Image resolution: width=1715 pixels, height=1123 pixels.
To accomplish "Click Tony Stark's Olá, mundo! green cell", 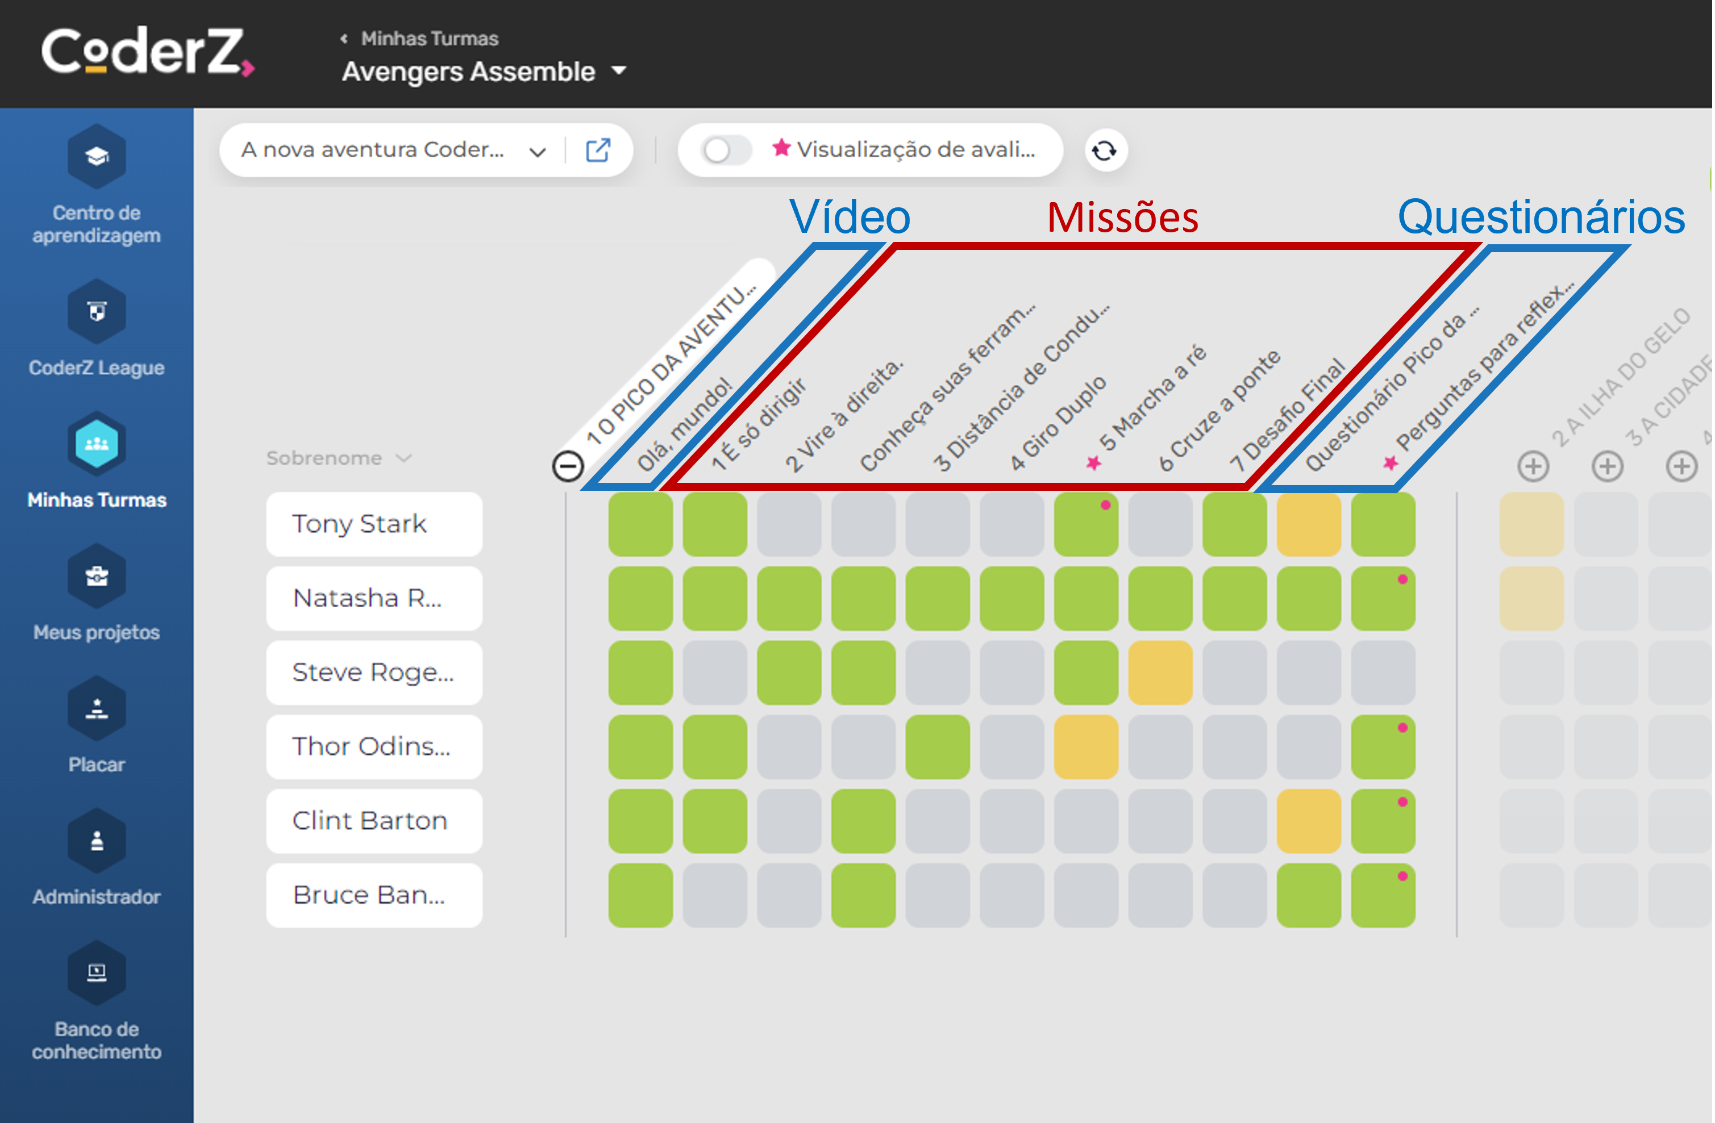I will 640,524.
